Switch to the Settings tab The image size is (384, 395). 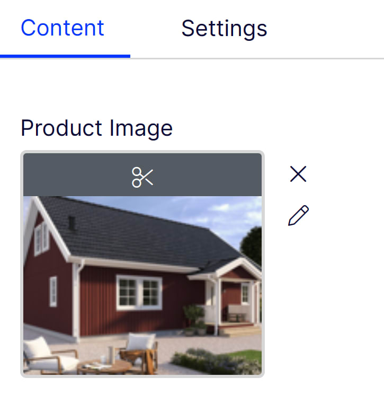[x=224, y=29]
